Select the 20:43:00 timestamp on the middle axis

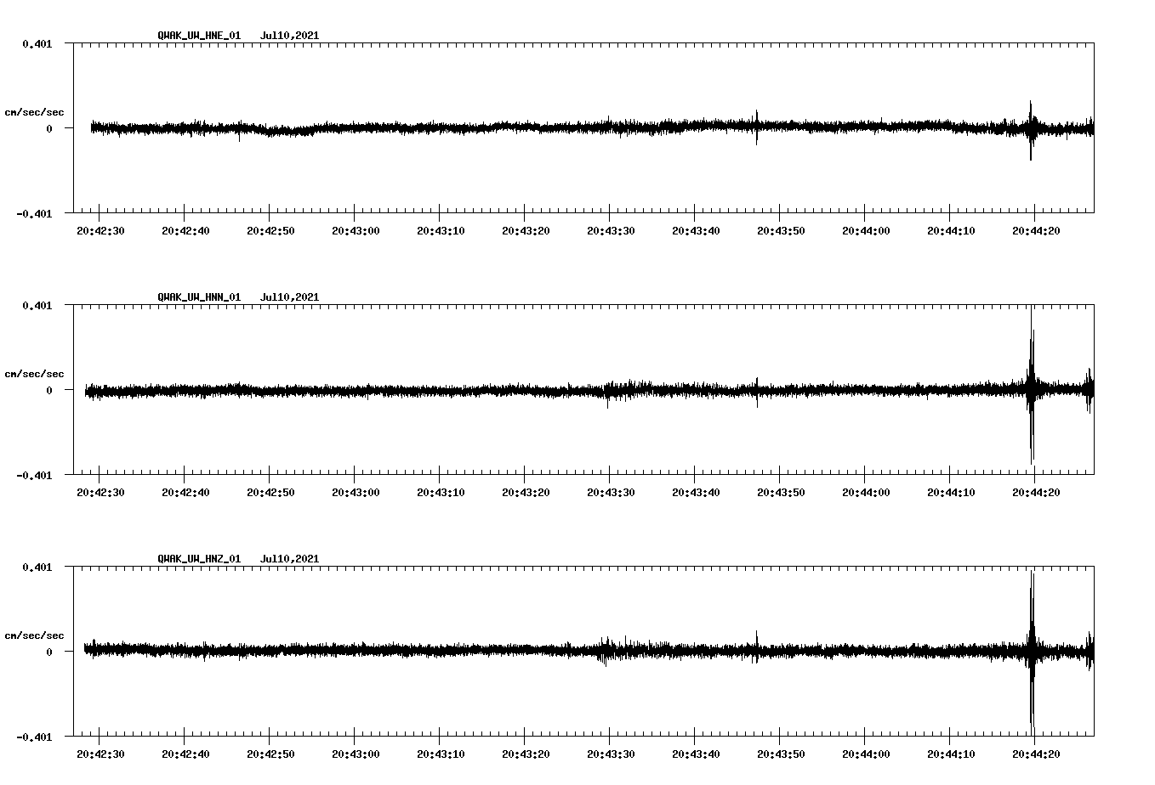coord(356,491)
